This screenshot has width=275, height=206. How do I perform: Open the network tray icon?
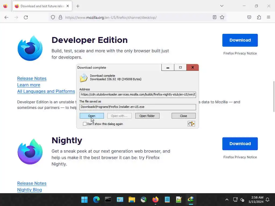click(235, 200)
